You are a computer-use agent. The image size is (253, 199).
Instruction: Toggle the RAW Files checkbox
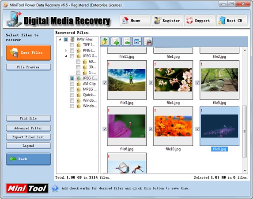point(66,40)
